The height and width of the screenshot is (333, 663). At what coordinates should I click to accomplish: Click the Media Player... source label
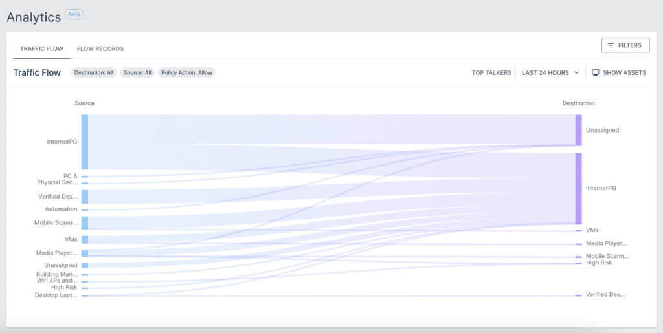coord(56,253)
